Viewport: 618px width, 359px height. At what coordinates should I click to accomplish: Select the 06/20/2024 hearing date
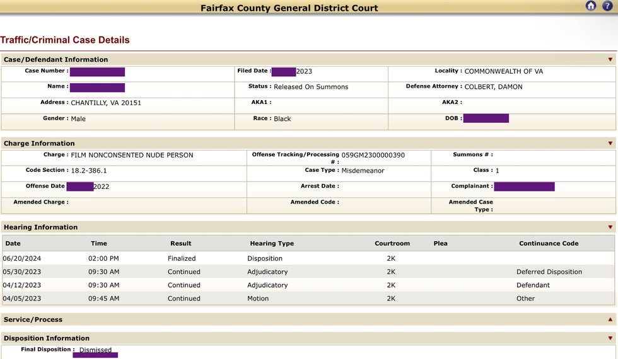(21, 258)
